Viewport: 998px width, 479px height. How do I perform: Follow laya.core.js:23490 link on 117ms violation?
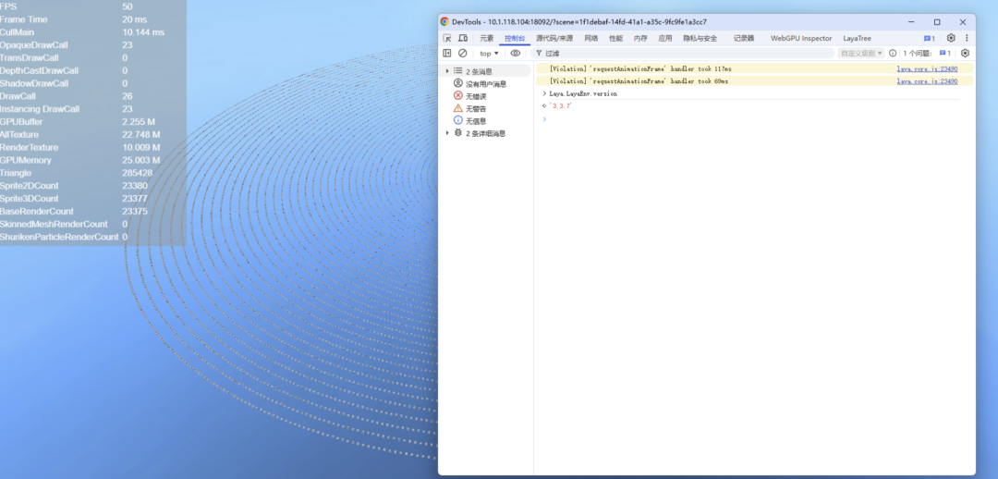928,68
